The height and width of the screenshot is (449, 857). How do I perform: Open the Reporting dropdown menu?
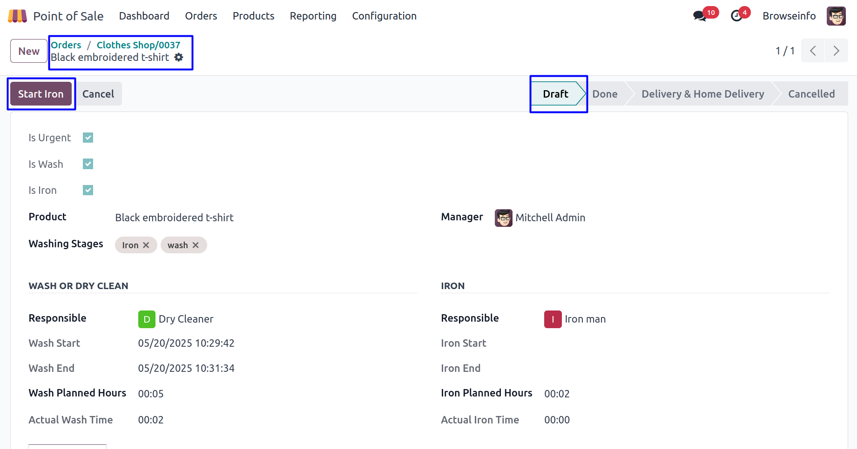(x=313, y=16)
